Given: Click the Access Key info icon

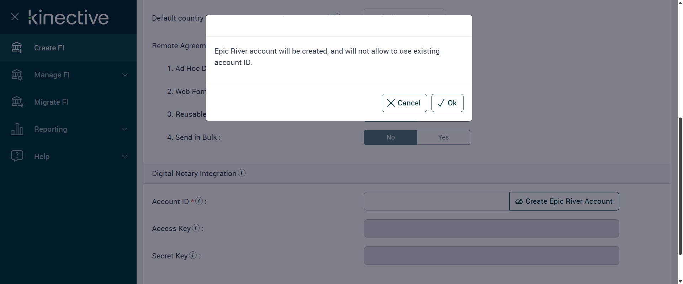Looking at the screenshot, I should (196, 228).
